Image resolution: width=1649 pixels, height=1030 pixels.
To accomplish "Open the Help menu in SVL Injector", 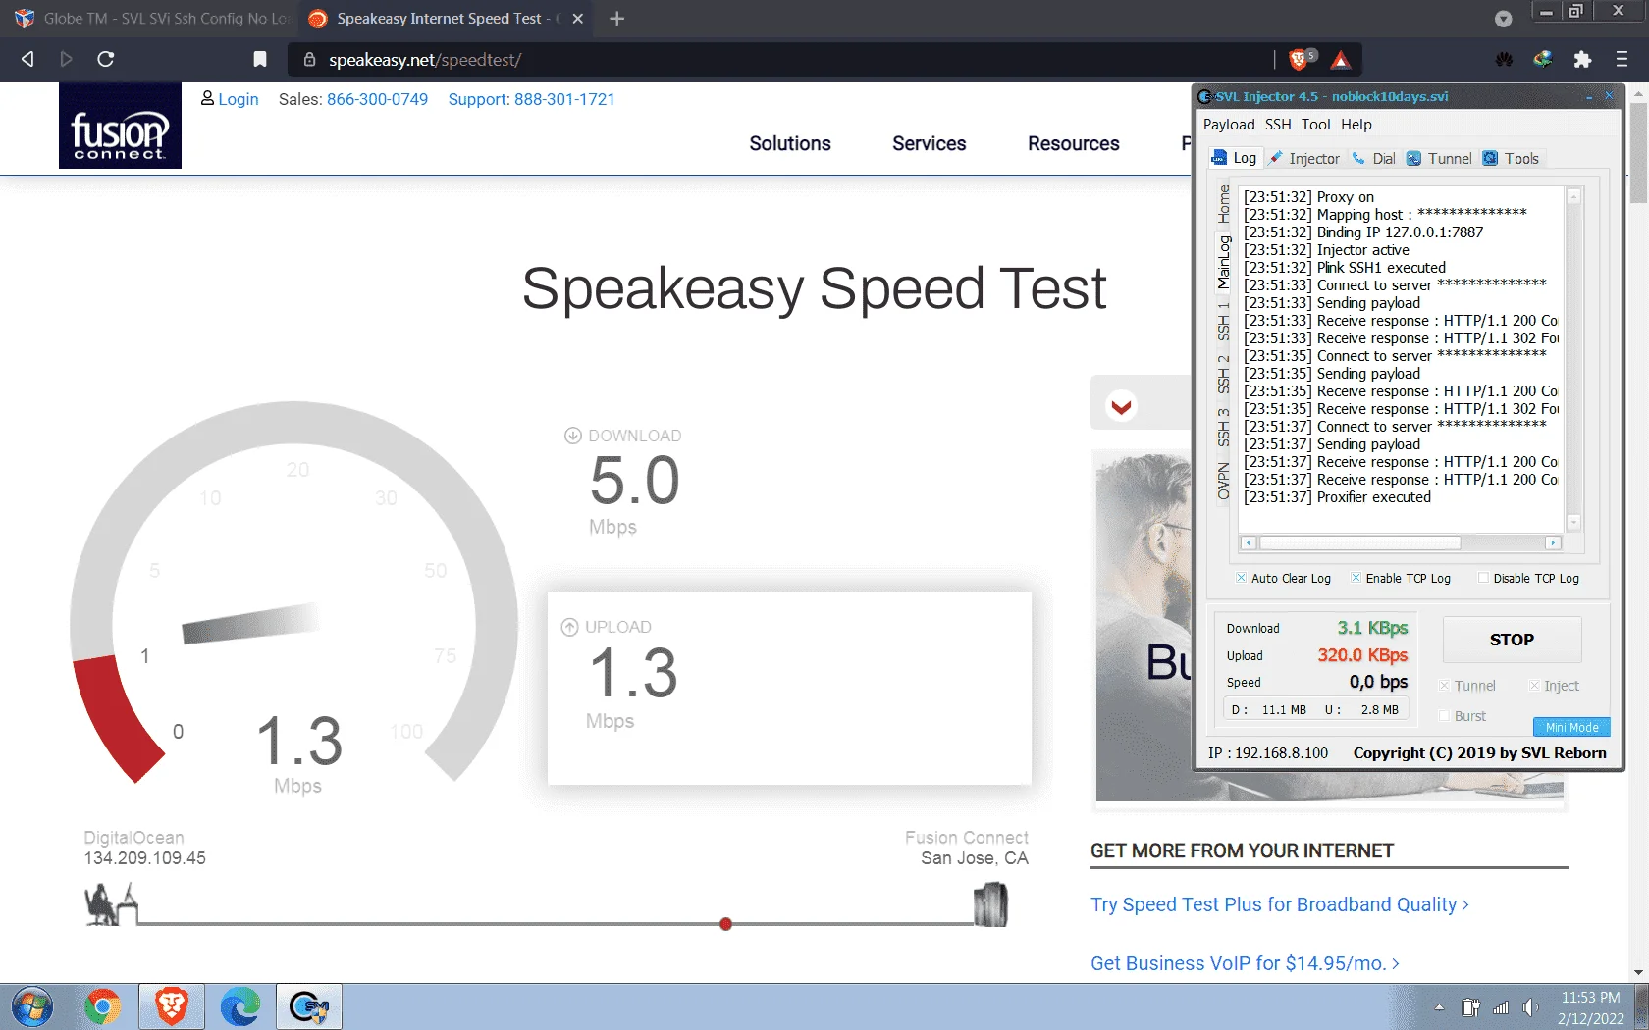I will [x=1356, y=125].
